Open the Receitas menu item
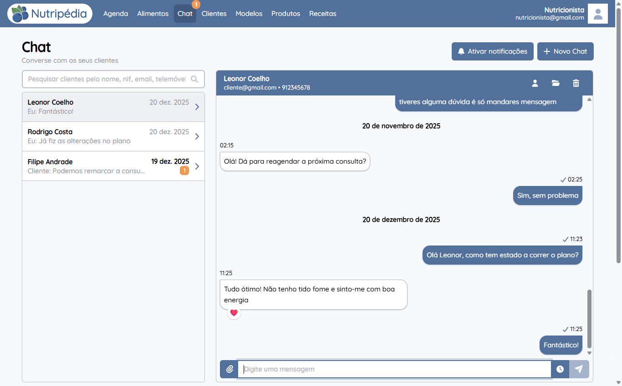This screenshot has width=622, height=386. click(323, 14)
